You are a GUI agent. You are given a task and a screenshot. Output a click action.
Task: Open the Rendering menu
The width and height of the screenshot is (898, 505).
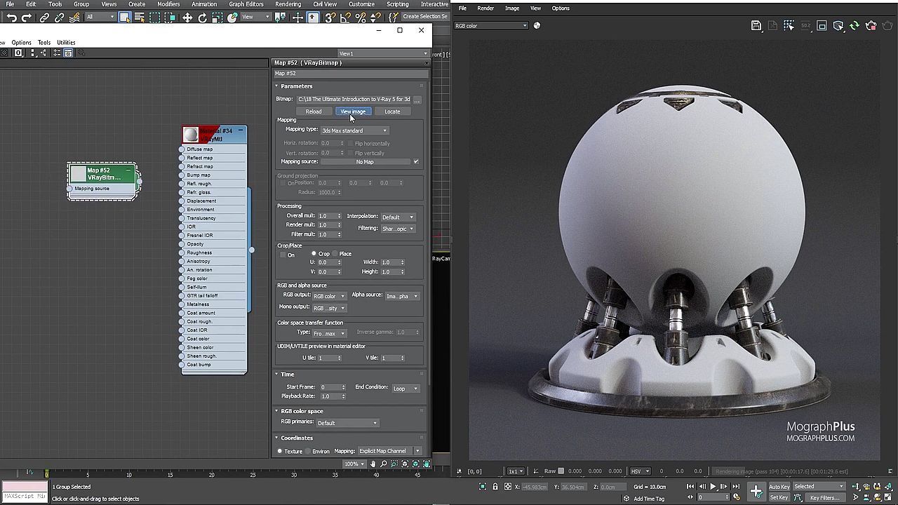pos(288,4)
